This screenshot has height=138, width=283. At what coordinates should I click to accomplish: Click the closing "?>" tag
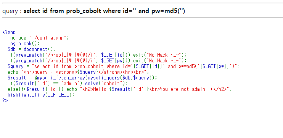[5, 101]
